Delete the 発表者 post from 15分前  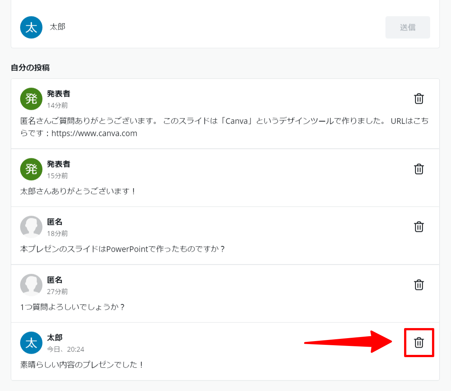[419, 169]
